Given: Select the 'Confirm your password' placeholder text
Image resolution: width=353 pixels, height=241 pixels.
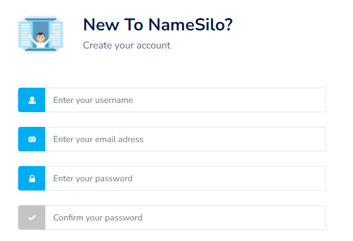Looking at the screenshot, I should click(98, 217).
